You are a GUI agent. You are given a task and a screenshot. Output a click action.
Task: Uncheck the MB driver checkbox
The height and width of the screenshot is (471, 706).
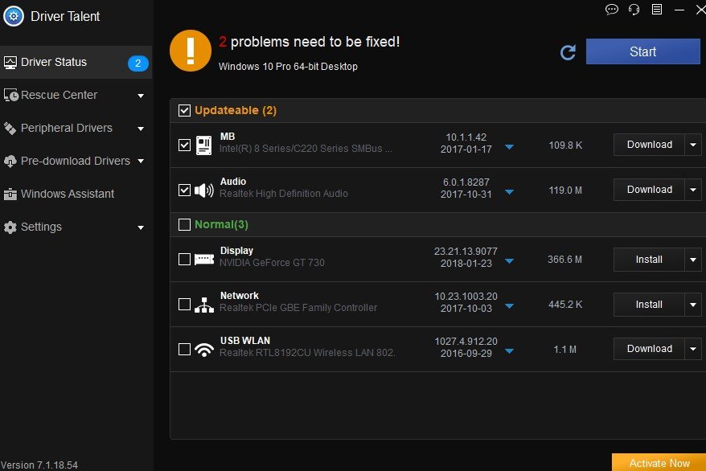point(184,145)
